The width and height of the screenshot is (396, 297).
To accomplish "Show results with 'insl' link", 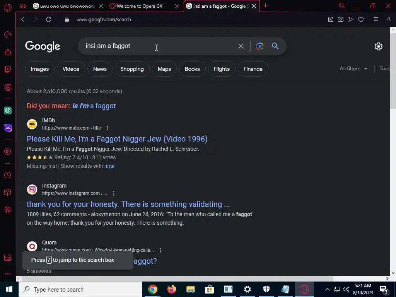I will click(110, 166).
